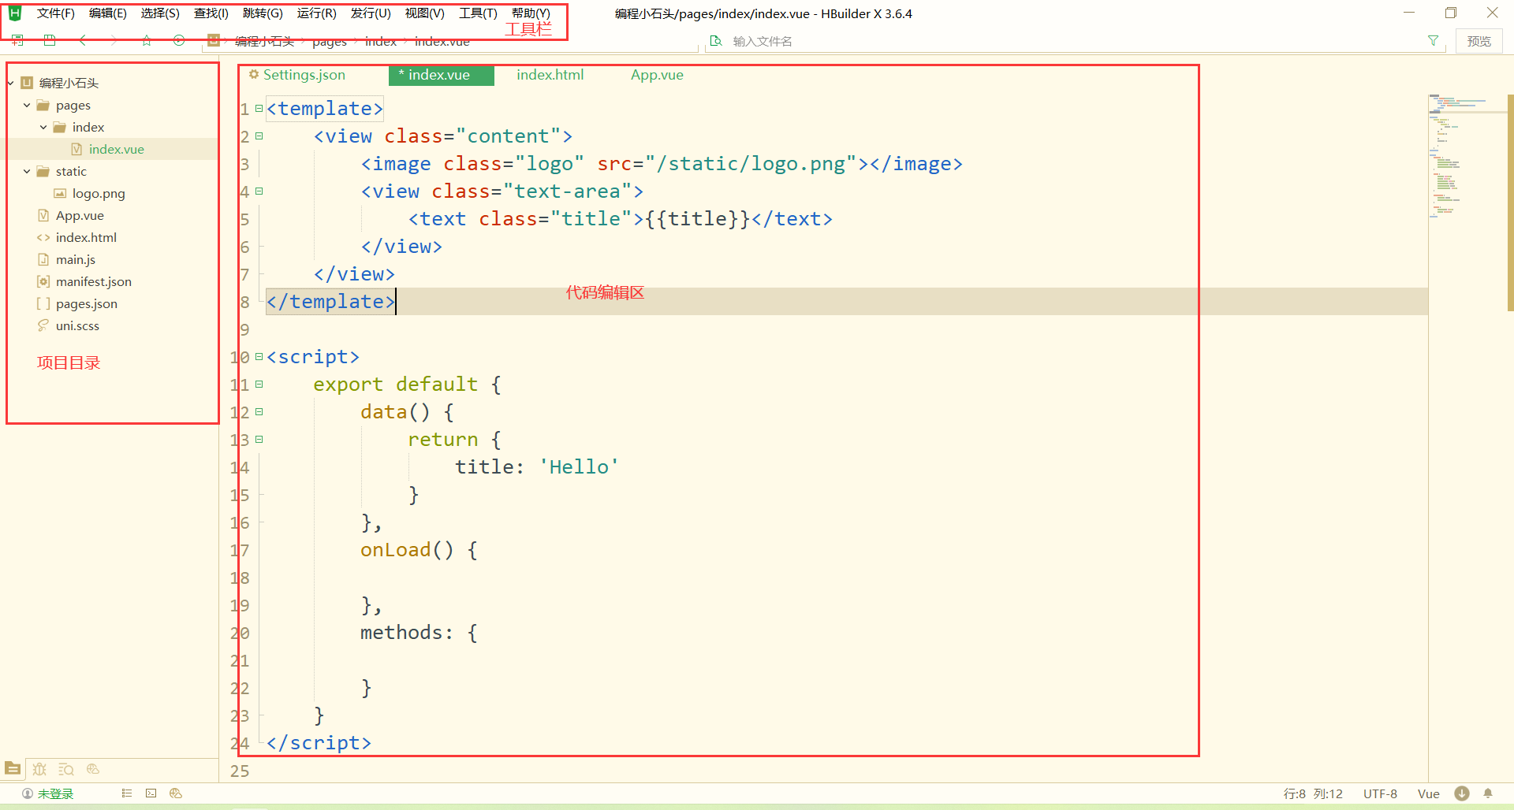
Task: Fold the text-area view on line 4
Action: tap(259, 191)
